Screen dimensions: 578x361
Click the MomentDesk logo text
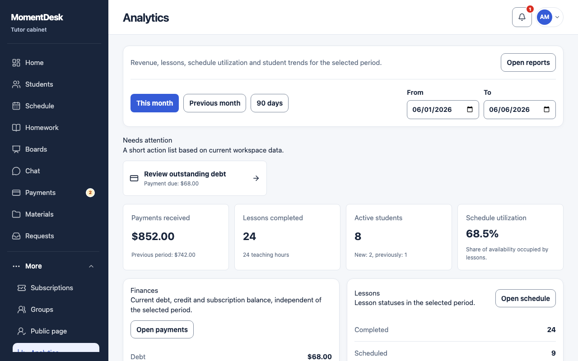tap(37, 18)
